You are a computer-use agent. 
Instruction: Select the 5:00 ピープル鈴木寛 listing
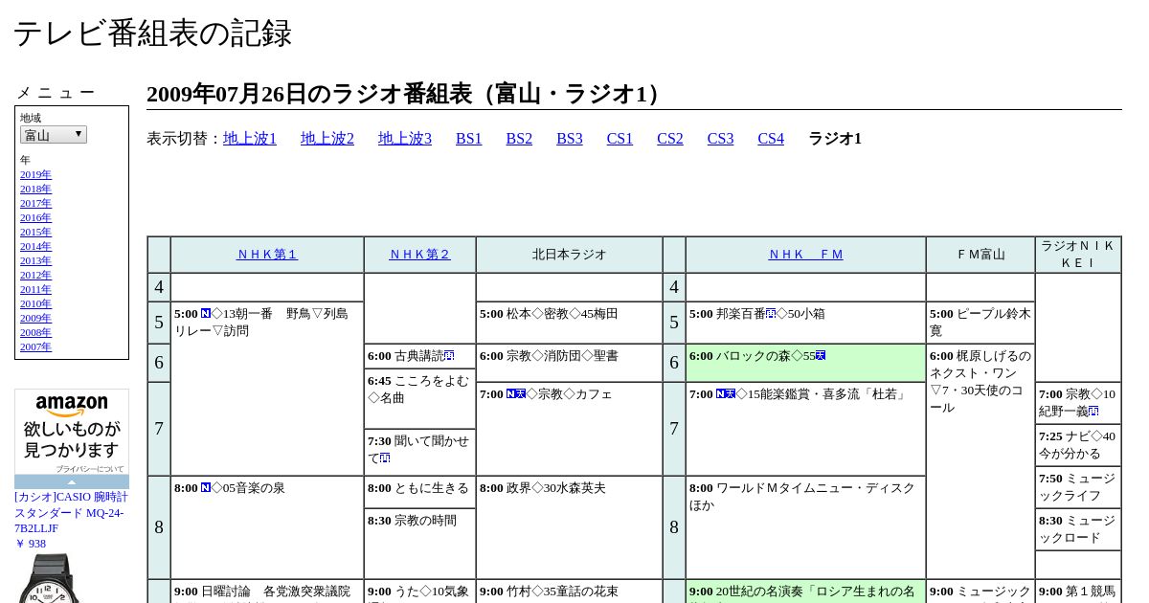pos(980,323)
